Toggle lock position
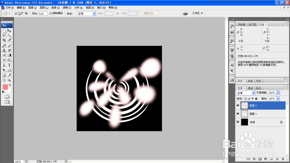This screenshot has width=290, height=163. pos(253,99)
